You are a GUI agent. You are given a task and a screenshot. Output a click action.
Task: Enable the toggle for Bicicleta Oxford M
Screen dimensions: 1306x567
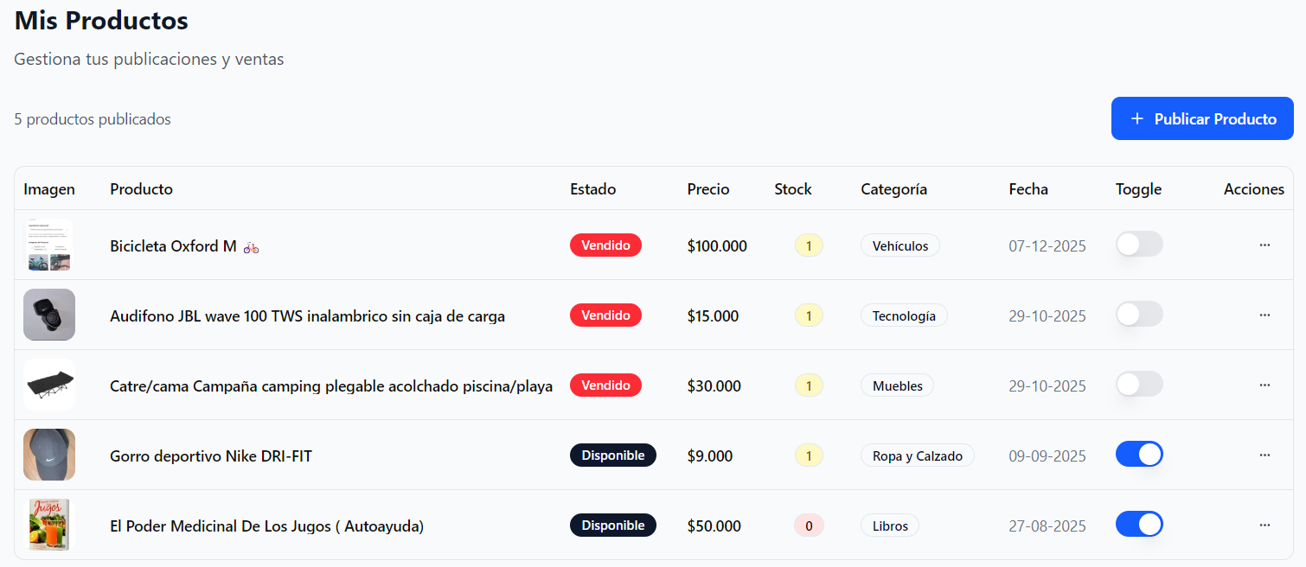[x=1139, y=244]
